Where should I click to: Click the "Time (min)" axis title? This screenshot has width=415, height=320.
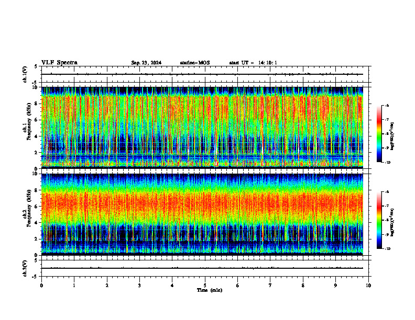(210, 290)
